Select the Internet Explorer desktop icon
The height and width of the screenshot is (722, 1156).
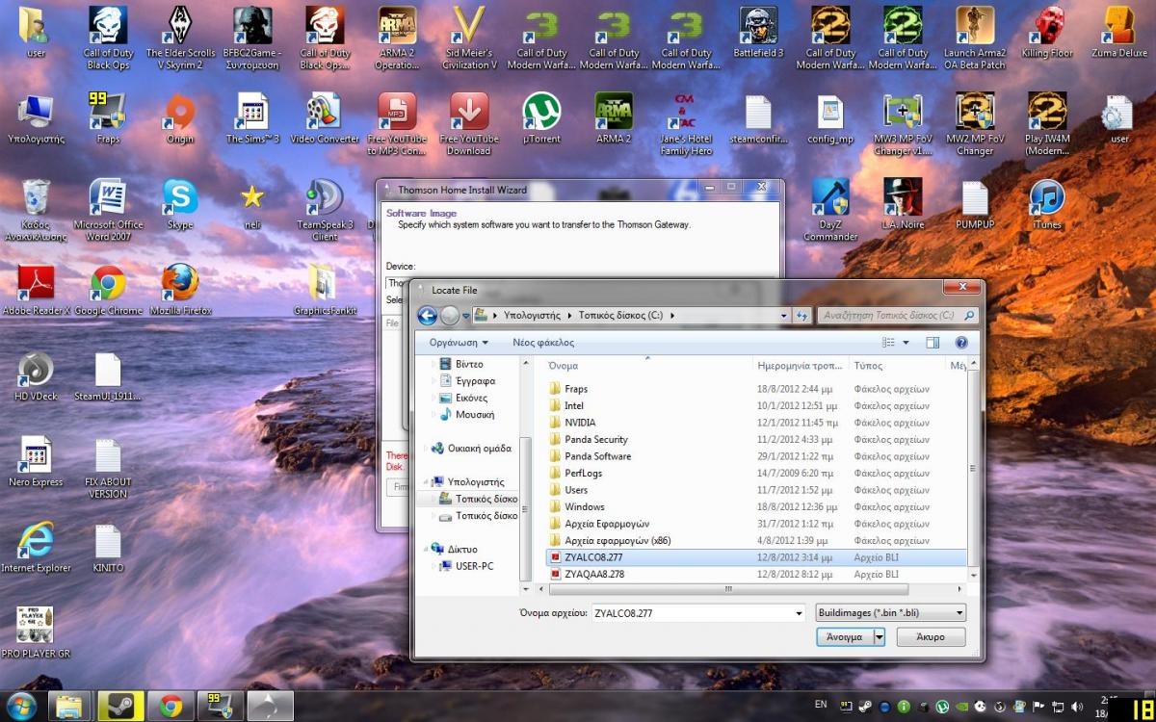36,548
